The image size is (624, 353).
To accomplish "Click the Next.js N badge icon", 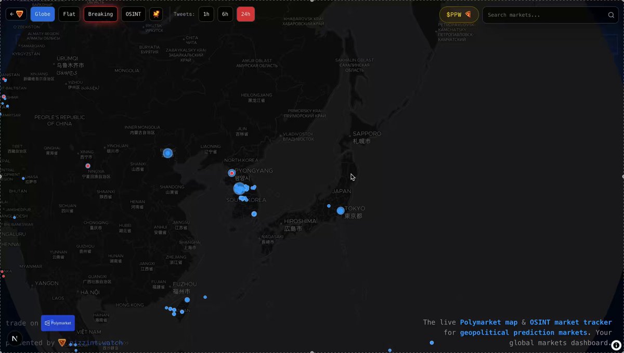I will 15,338.
